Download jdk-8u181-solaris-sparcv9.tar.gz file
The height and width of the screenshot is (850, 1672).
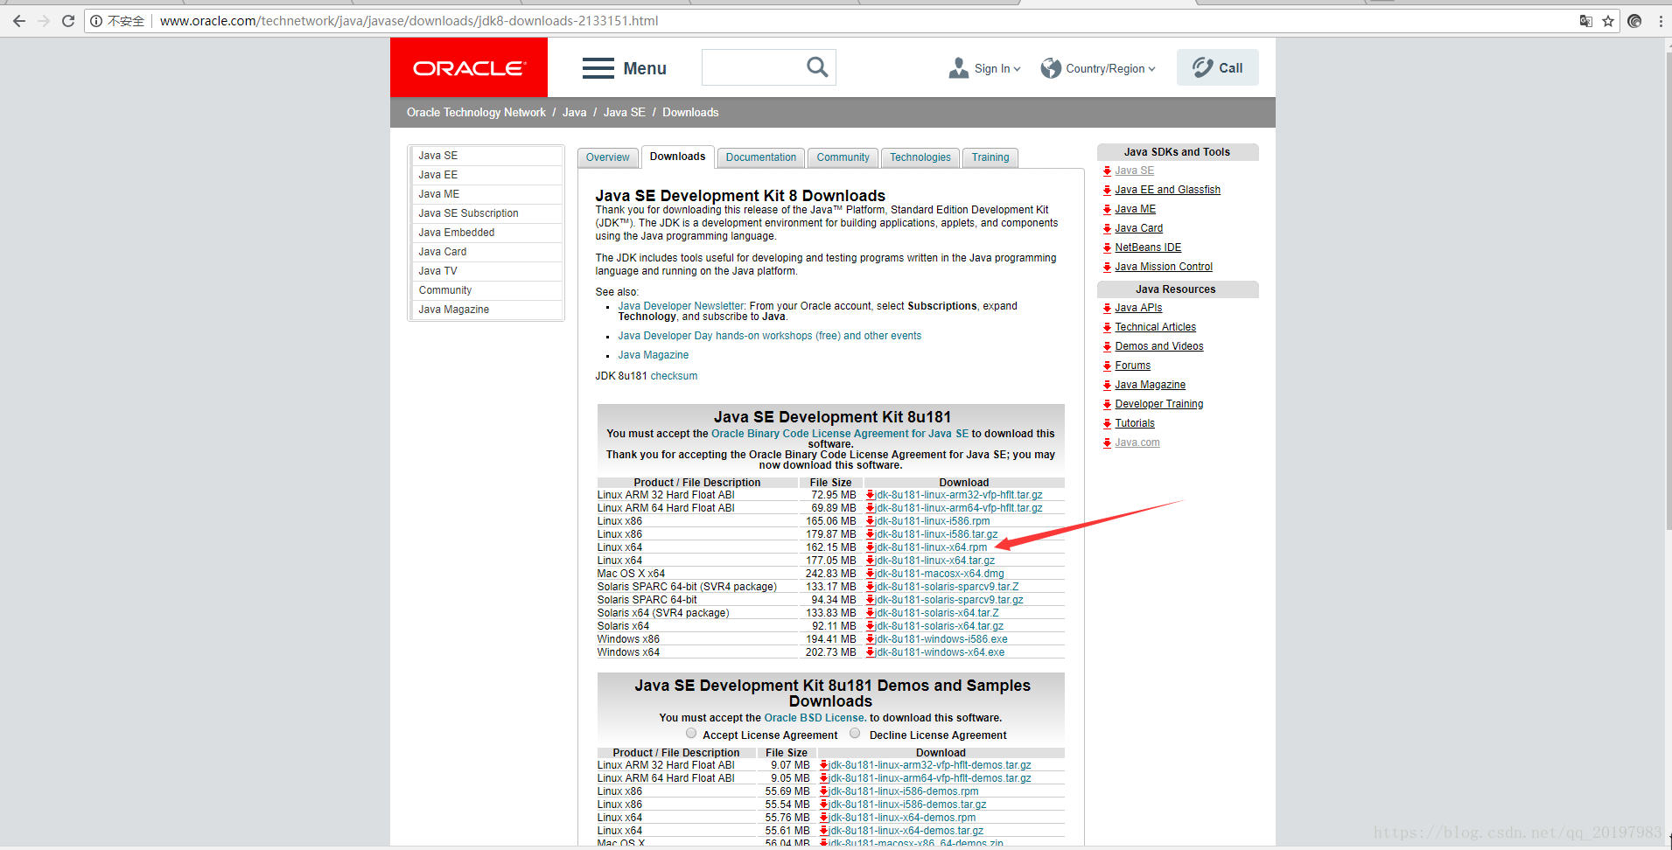tap(949, 600)
